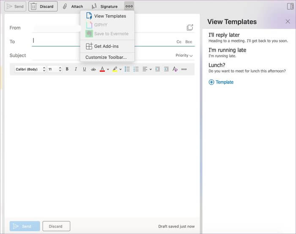Click into the To recipient field
The height and width of the screenshot is (234, 296).
[101, 41]
